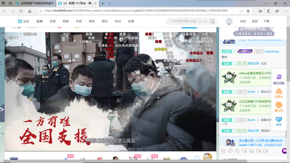Click the 关注 follow heart icon
Screen dimensions: 290x163
tap(279, 121)
